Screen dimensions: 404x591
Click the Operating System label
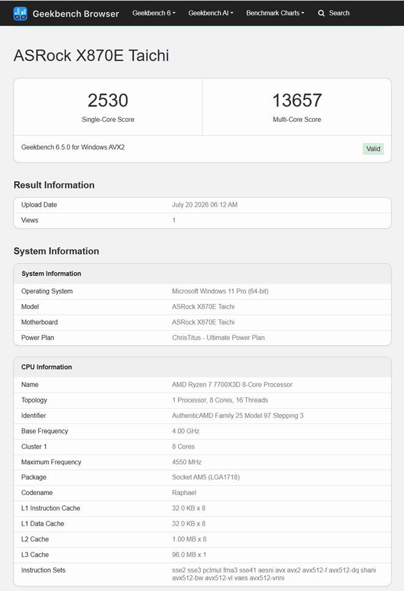click(47, 291)
